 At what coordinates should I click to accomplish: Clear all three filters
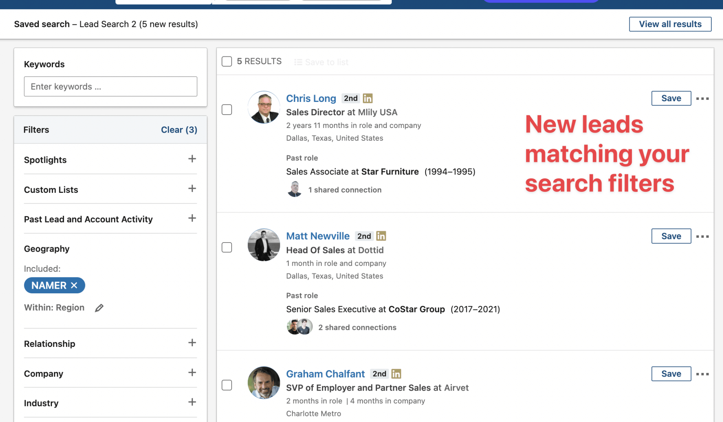pyautogui.click(x=179, y=130)
